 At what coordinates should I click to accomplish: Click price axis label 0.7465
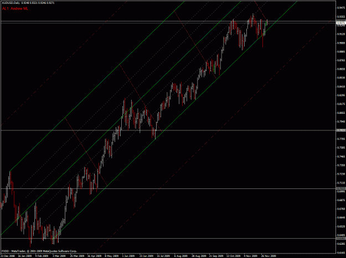coord(341,156)
